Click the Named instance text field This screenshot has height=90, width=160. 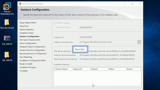(110, 27)
